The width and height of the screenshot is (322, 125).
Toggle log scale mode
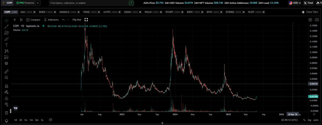click(x=309, y=120)
